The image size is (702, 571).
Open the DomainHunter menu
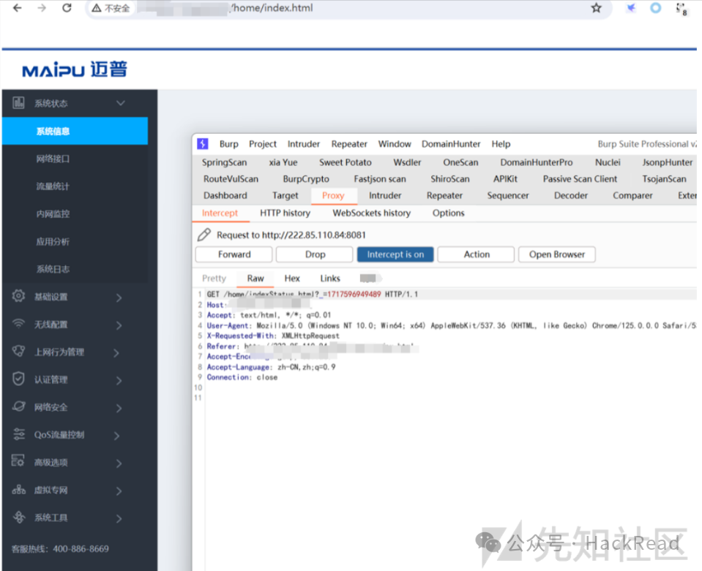[451, 144]
